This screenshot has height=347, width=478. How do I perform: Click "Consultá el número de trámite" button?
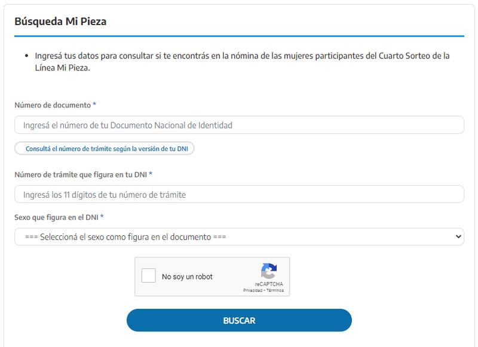tap(105, 149)
